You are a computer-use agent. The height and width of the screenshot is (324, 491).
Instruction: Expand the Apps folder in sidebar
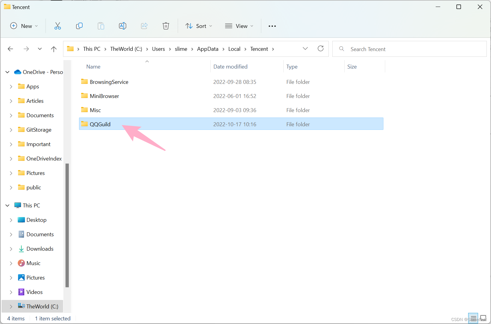click(11, 87)
